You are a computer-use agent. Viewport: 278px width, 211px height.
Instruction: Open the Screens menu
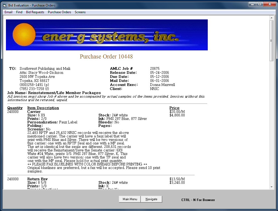pos(80,12)
